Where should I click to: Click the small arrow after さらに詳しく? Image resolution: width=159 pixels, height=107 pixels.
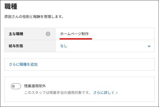[117, 93]
